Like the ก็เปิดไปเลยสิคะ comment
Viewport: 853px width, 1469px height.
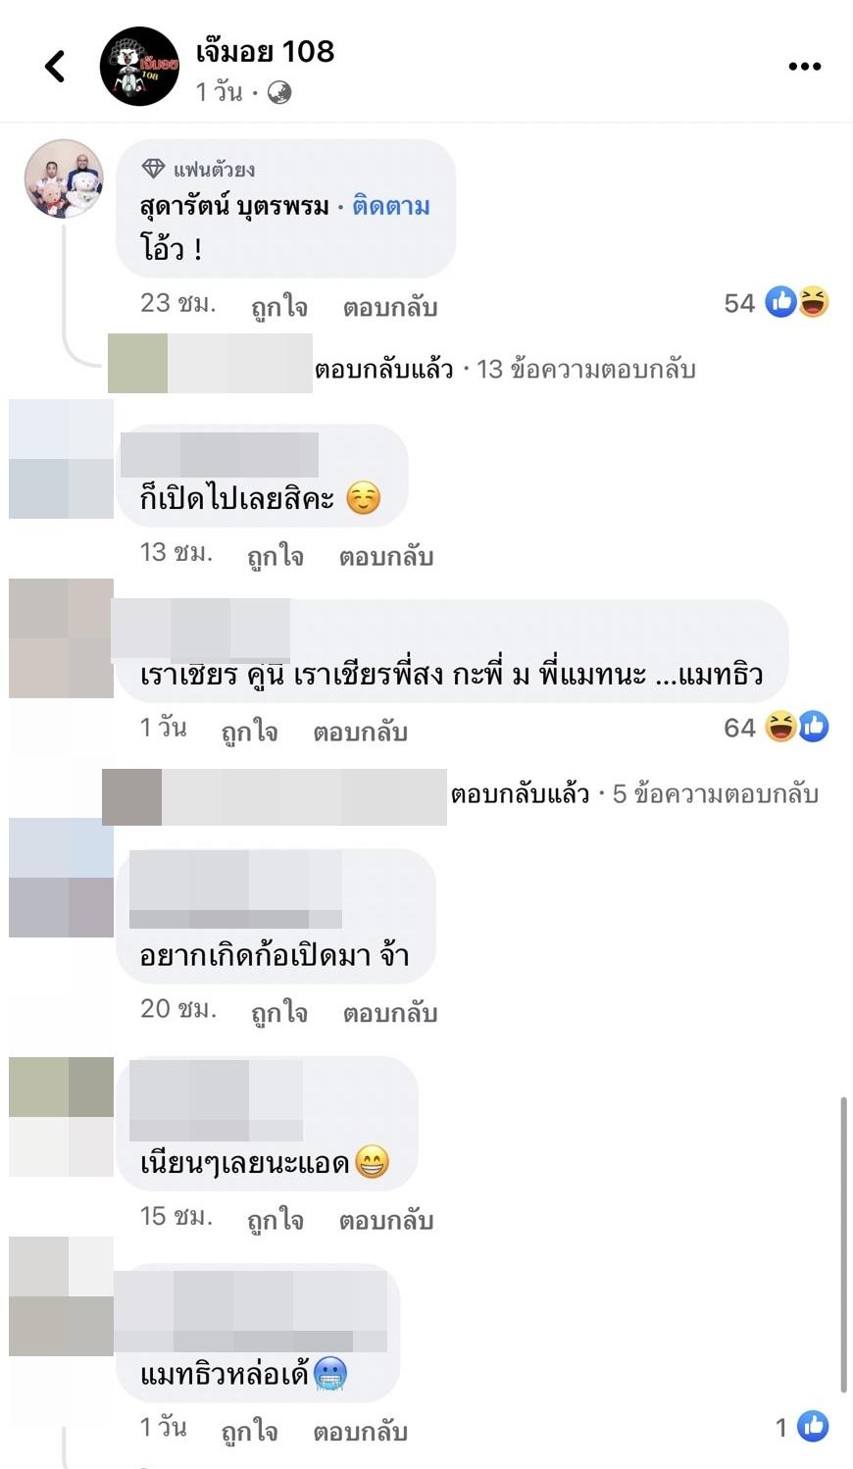click(276, 556)
